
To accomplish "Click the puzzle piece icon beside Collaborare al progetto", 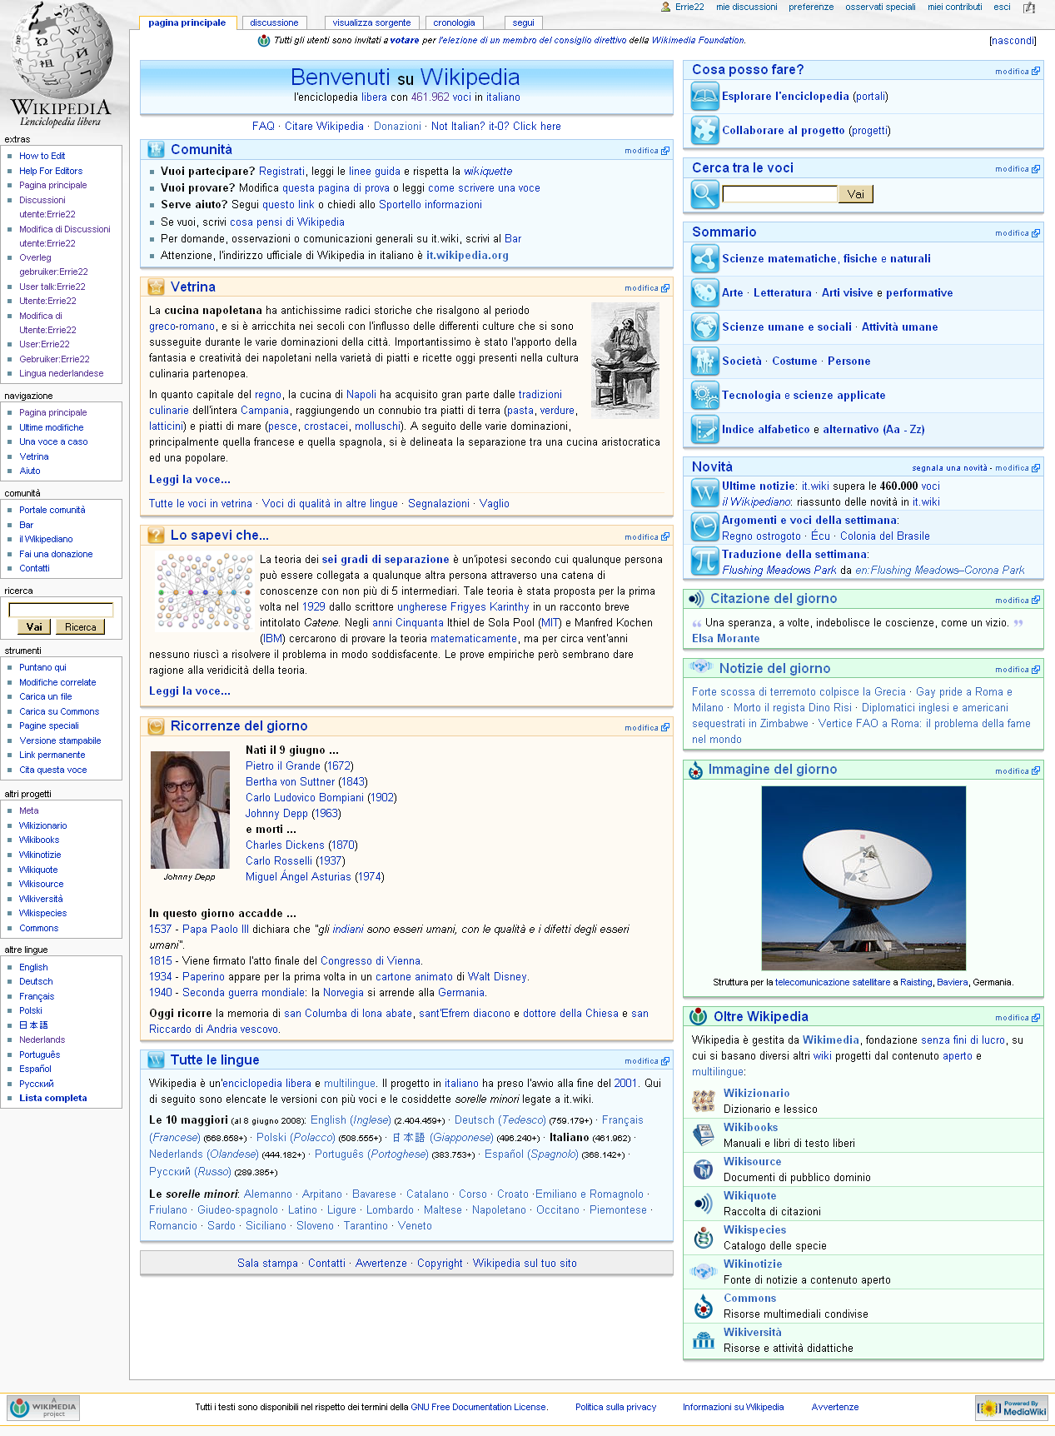I will (x=704, y=131).
